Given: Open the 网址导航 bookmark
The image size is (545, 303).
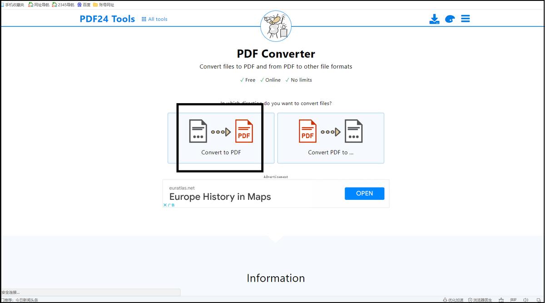Looking at the screenshot, I should 39,5.
